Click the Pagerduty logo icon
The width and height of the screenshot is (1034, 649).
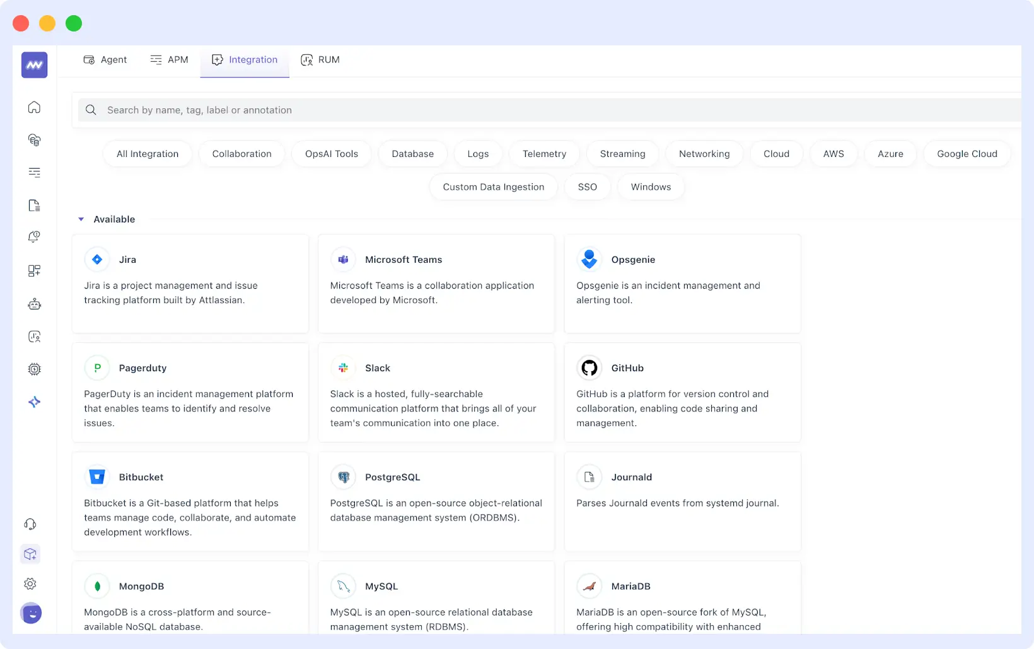(97, 368)
